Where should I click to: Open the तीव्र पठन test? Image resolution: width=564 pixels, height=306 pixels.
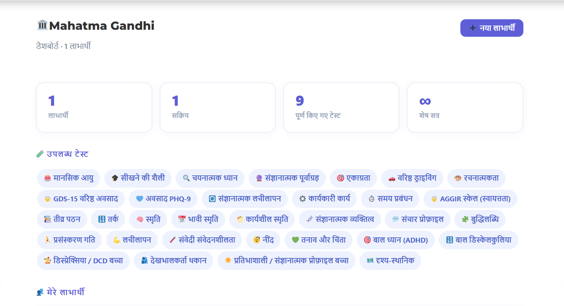pyautogui.click(x=62, y=219)
